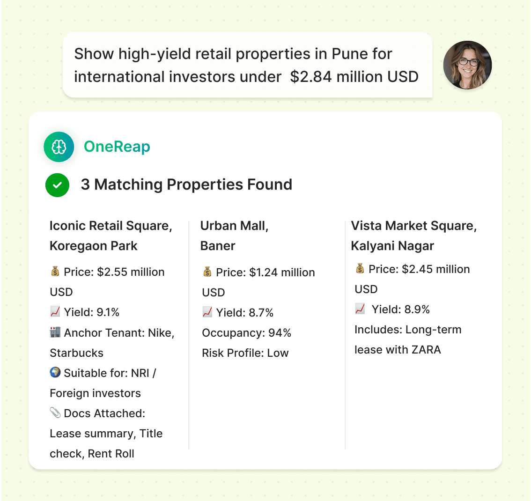This screenshot has width=531, height=501.
Task: Open Vista Market Square, Kalyani Nagar listing
Action: pos(414,236)
